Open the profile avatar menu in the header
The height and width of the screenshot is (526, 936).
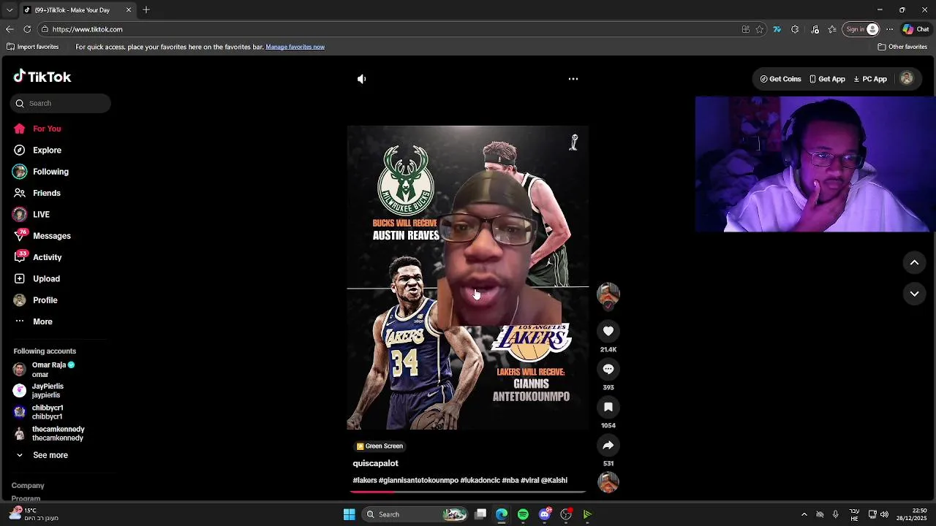(x=907, y=79)
